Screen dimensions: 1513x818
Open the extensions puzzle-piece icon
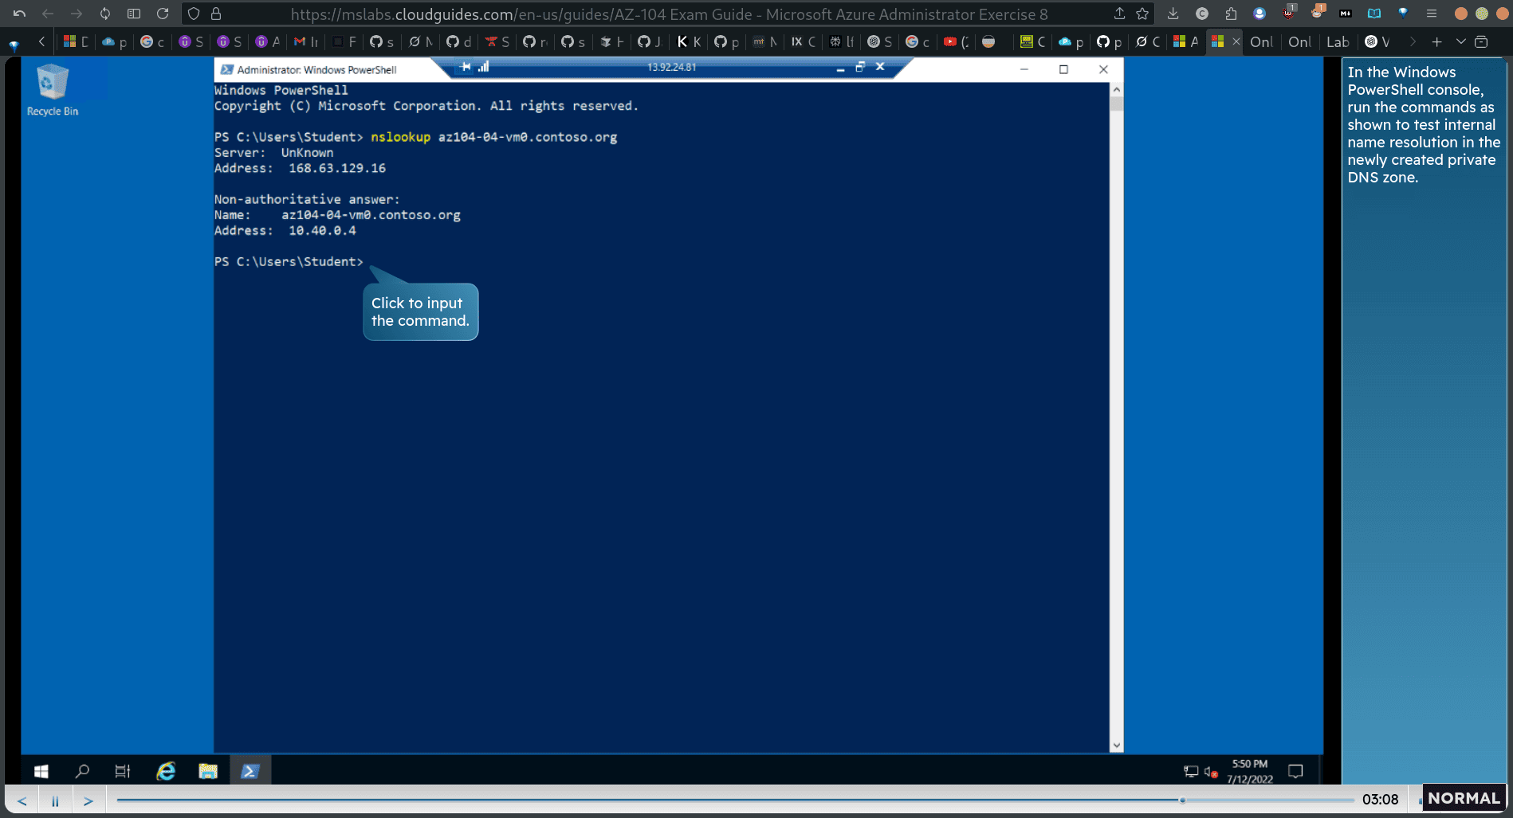1231,14
